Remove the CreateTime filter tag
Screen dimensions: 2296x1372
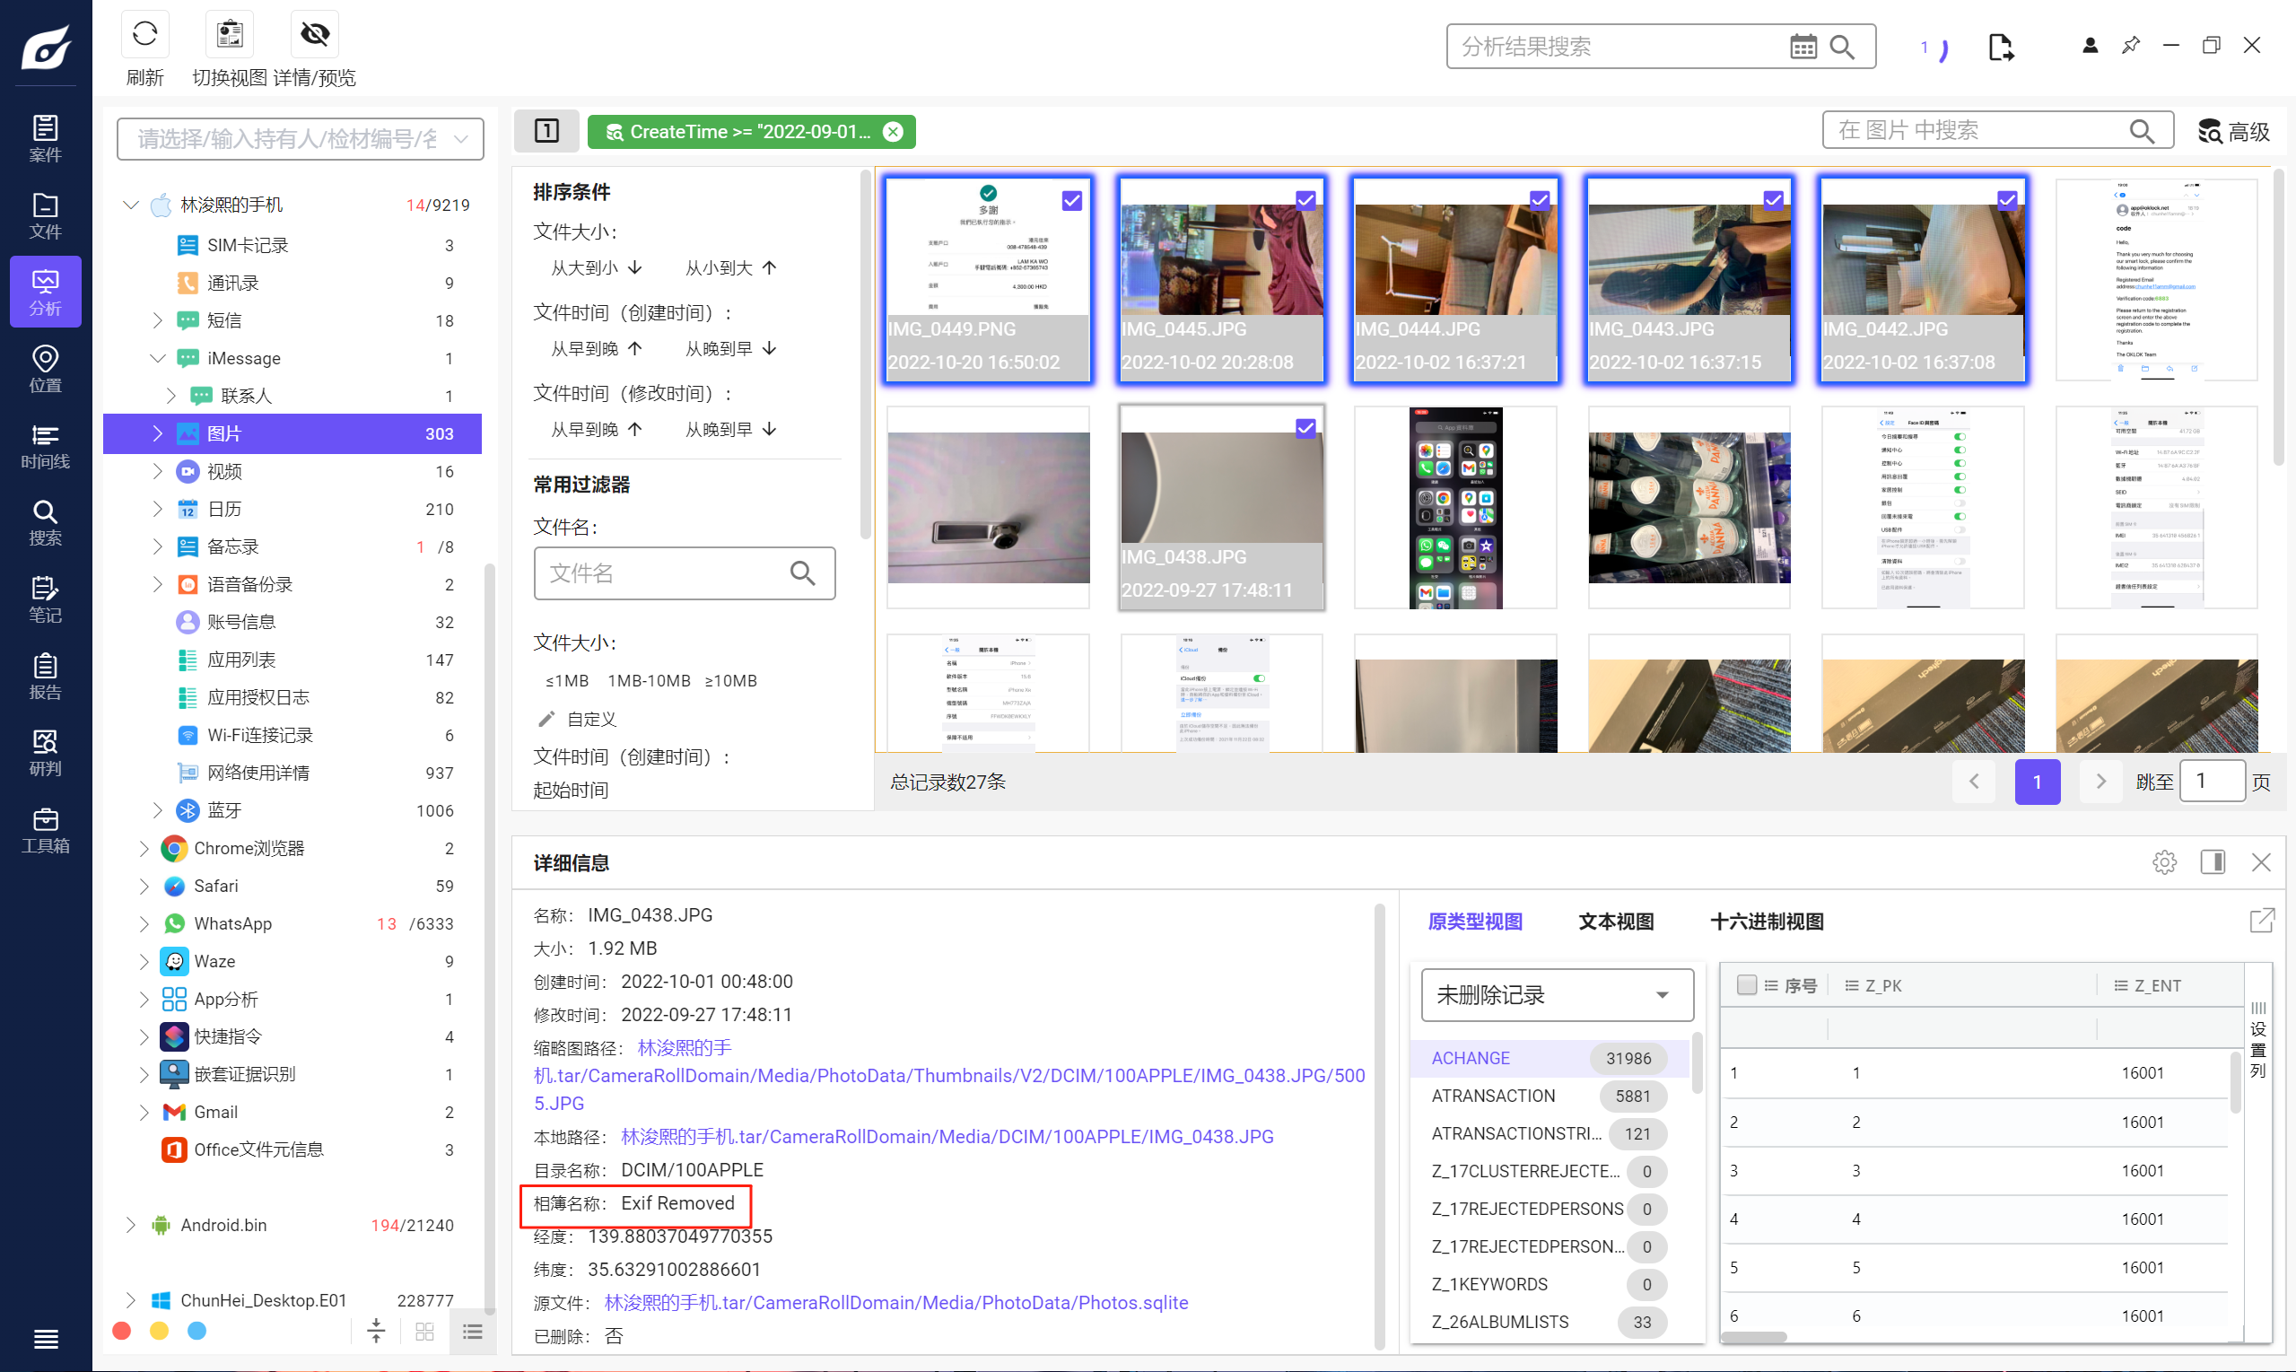point(893,132)
